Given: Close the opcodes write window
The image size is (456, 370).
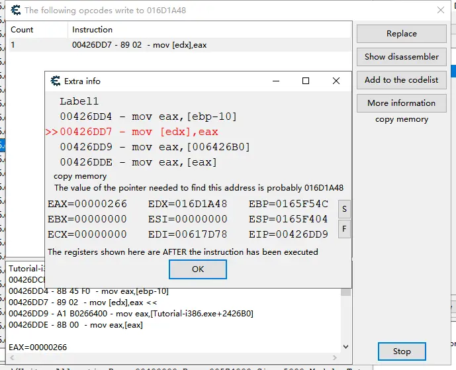Looking at the screenshot, I should 441,10.
